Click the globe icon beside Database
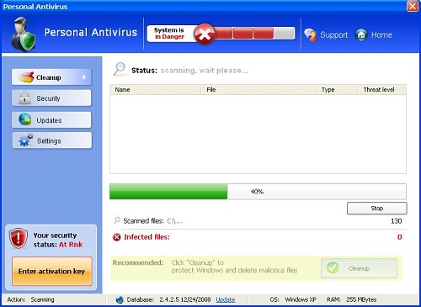421x307 pixels. pos(120,299)
